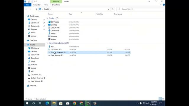Select This PC in the sidebar
This screenshot has width=189, height=106.
pos(32,45)
